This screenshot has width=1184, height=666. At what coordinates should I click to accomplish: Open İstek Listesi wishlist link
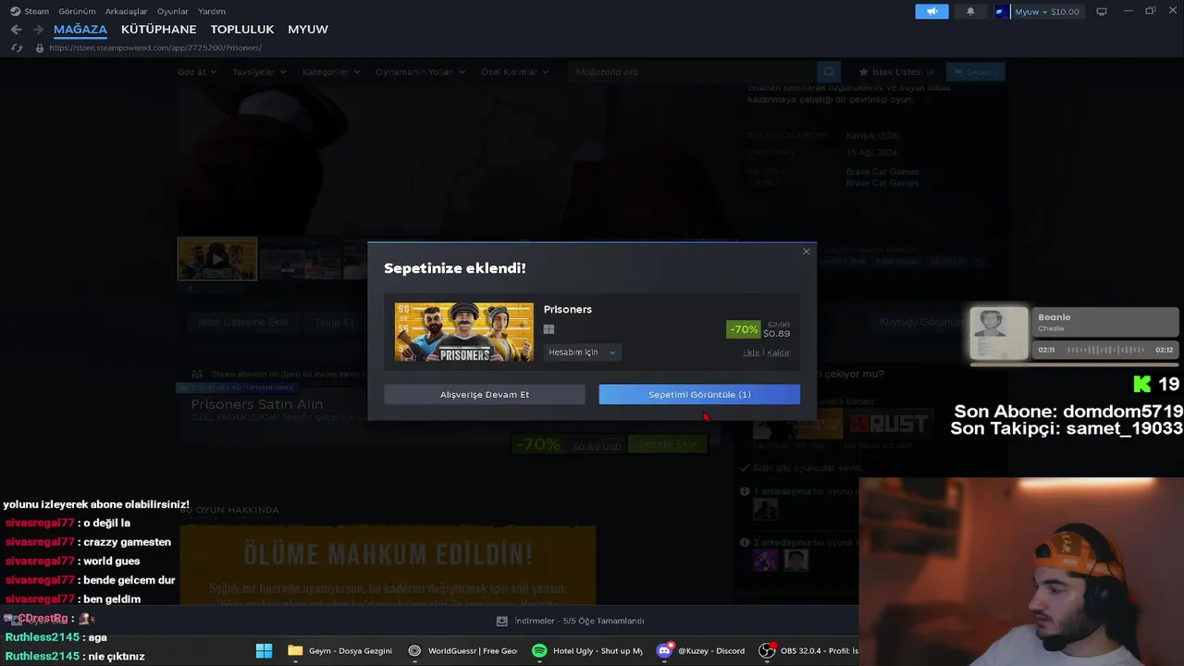tap(895, 72)
